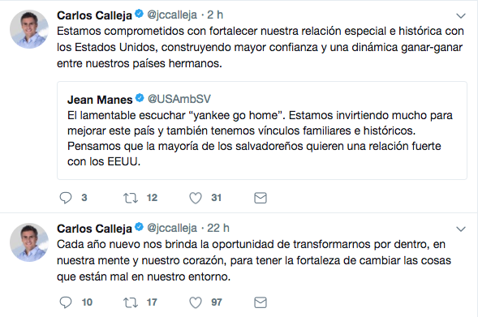The width and height of the screenshot is (478, 317).
Task: Open the '2 h' timestamp link
Action: tap(215, 15)
